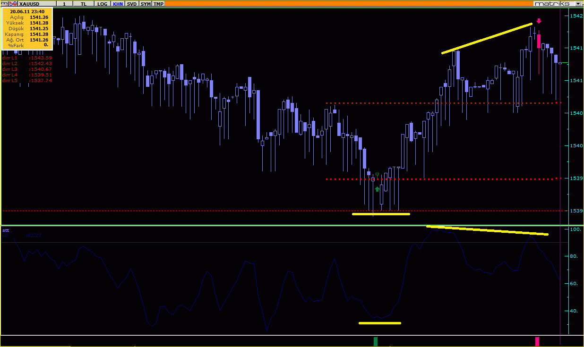
Task: Click the SYM toolbar button
Action: 146,3
